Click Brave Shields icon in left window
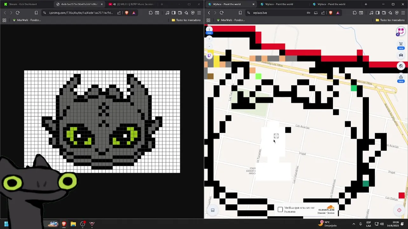 point(127,13)
